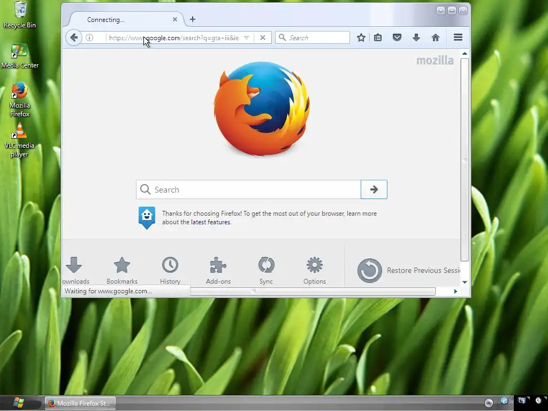Click the horizontal scrollbar thumb
The height and width of the screenshot is (411, 548).
(x=313, y=291)
